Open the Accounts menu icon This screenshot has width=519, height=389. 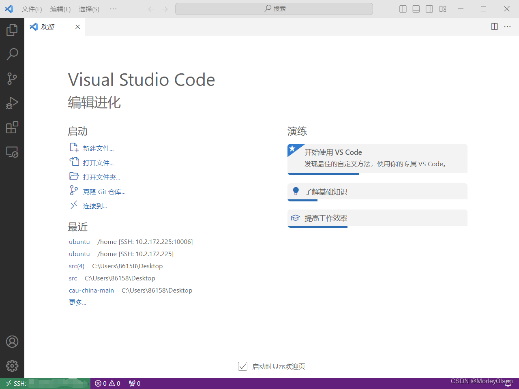[12, 342]
